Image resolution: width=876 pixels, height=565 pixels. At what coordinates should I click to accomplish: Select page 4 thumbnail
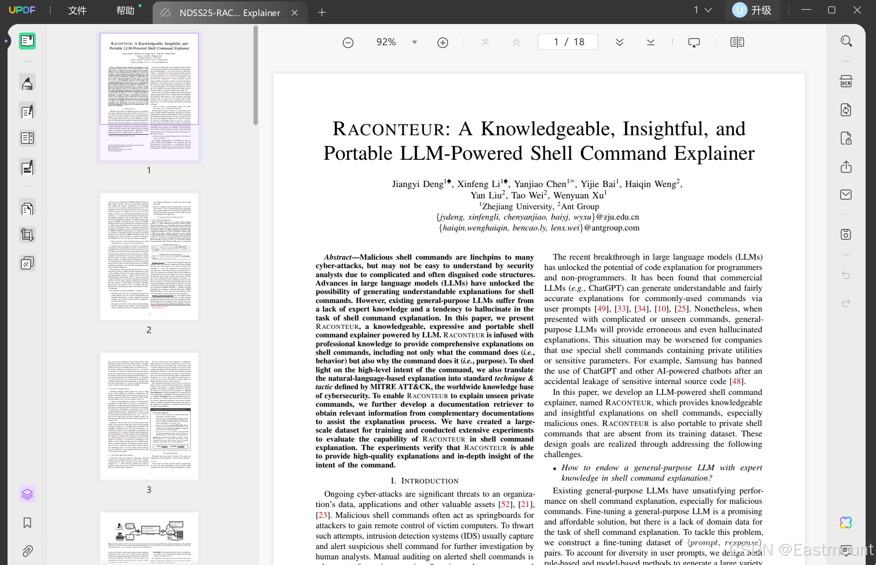[x=149, y=538]
